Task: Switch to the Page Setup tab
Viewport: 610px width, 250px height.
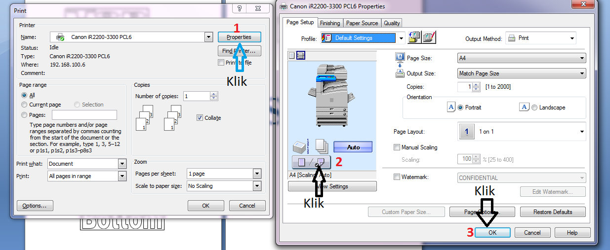Action: [300, 22]
